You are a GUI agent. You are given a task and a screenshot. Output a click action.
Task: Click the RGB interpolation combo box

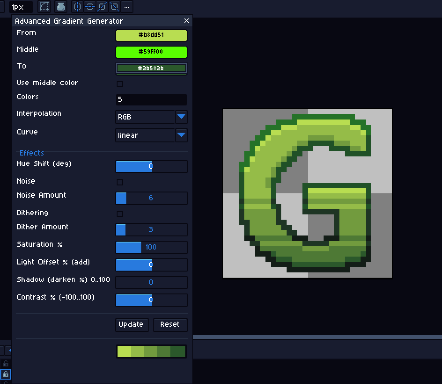145,117
